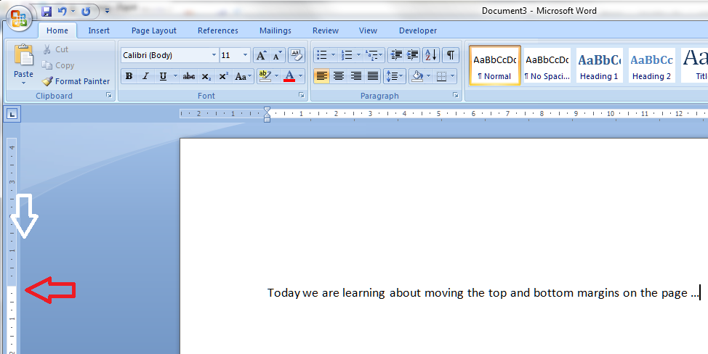The height and width of the screenshot is (354, 708).
Task: Open the Office Button menu
Action: (x=19, y=17)
